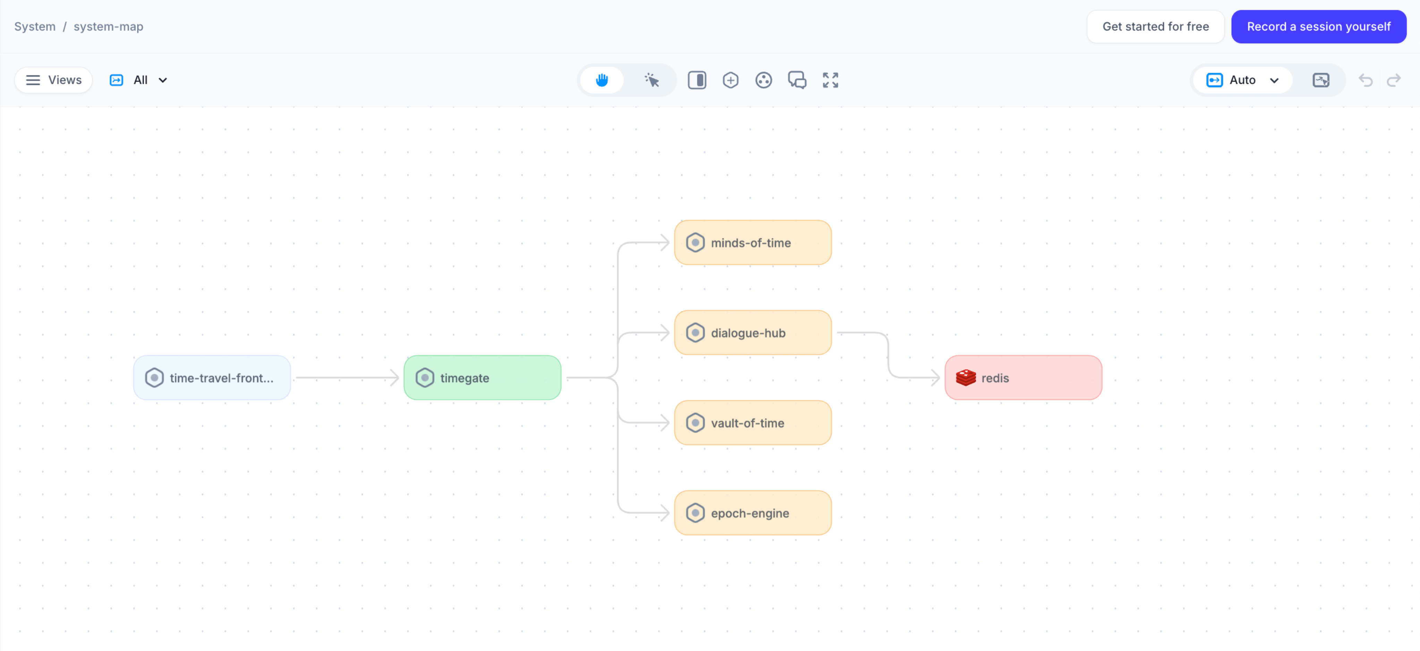
Task: Click the add component hexagon icon
Action: coord(730,81)
